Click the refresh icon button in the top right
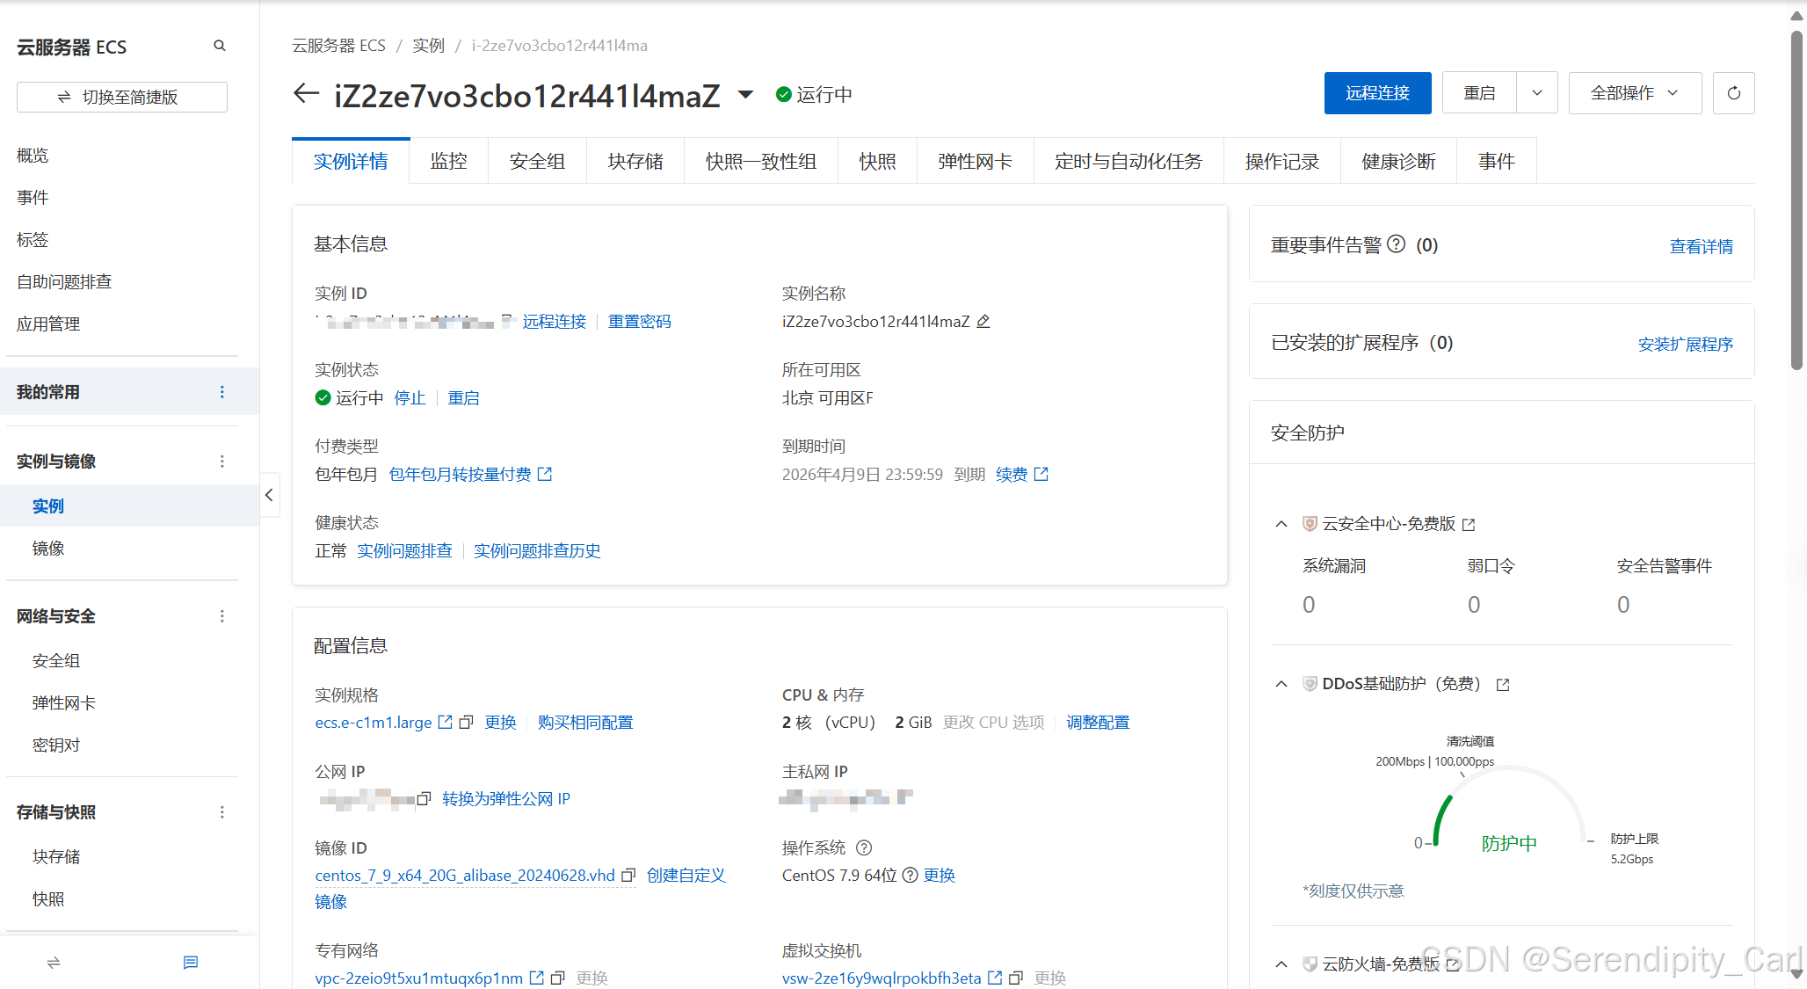 tap(1733, 93)
